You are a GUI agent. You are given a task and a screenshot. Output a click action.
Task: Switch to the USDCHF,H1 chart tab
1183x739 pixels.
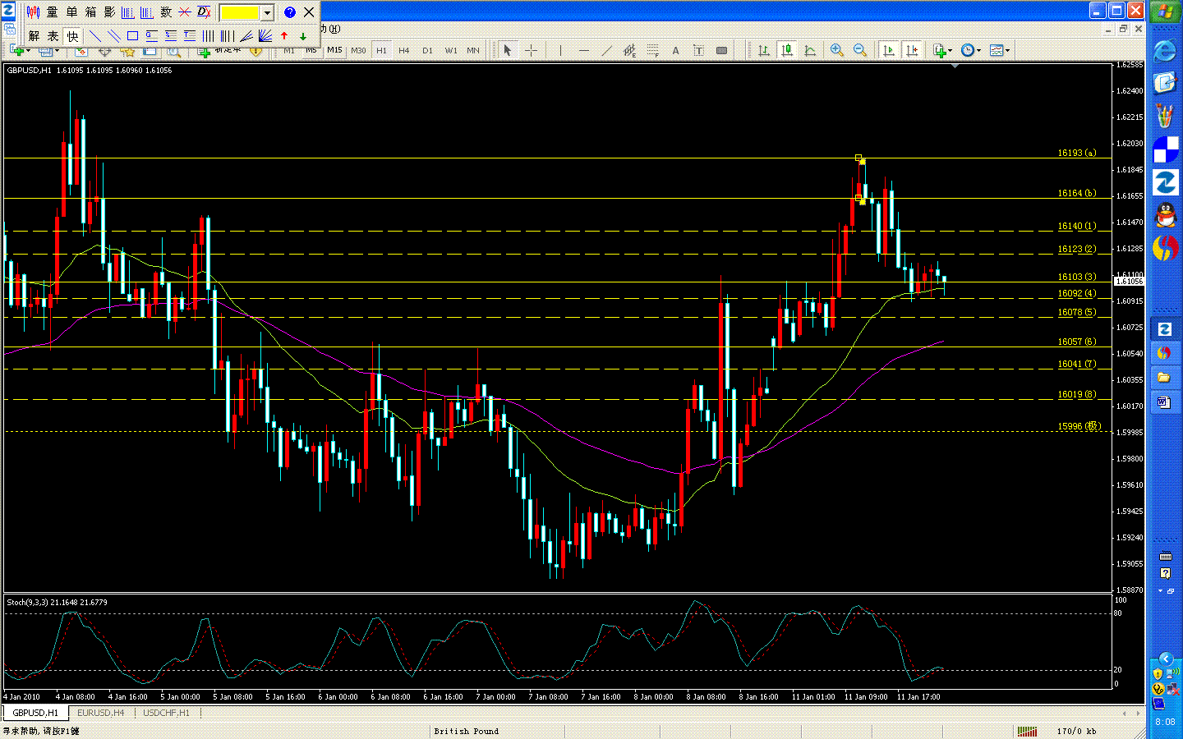coord(166,713)
